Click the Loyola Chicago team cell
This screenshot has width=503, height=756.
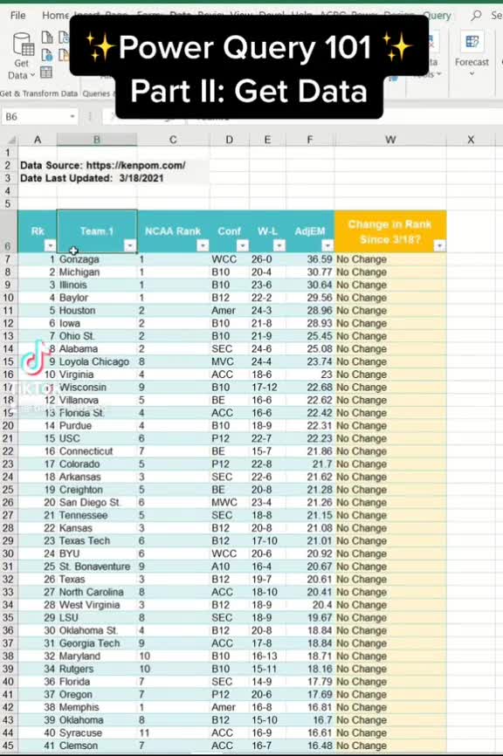[97, 361]
